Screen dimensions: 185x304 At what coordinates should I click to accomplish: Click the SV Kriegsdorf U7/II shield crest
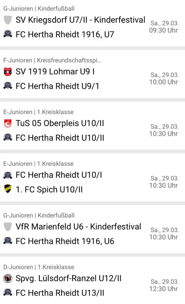(8, 20)
